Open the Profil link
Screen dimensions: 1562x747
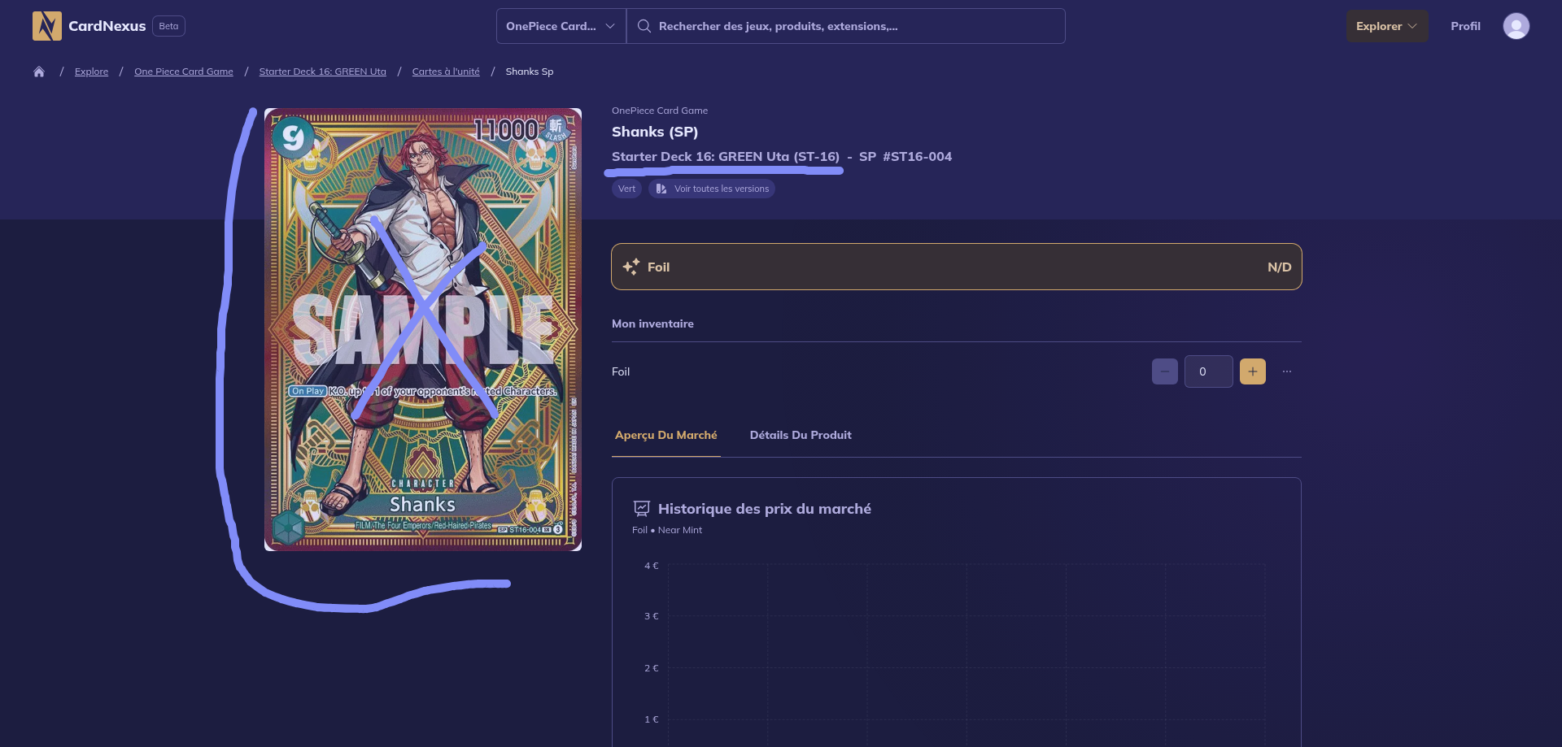(x=1464, y=26)
